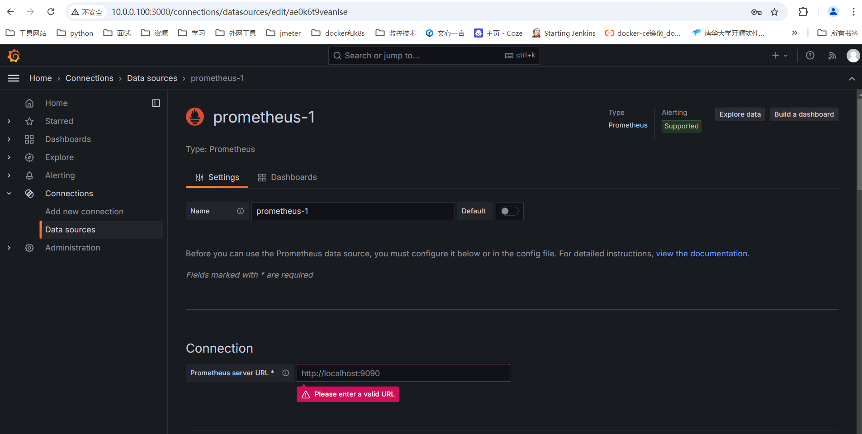Open the hamburger navigation menu
This screenshot has height=434, width=862.
pos(14,78)
